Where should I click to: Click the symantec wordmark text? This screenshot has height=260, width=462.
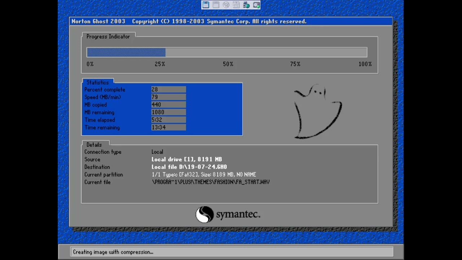tap(238, 214)
